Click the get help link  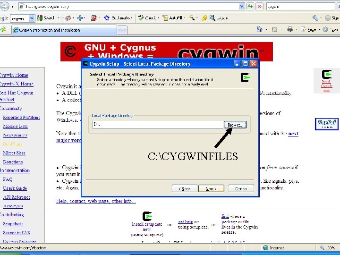(186, 221)
